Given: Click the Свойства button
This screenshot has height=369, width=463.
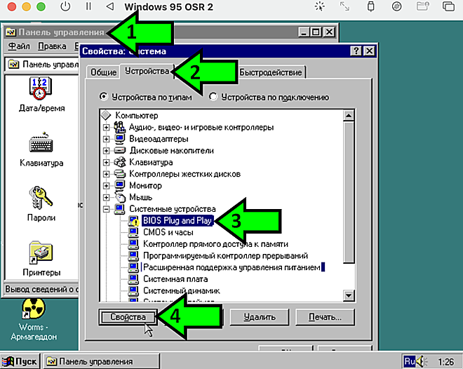Looking at the screenshot, I should click(128, 317).
